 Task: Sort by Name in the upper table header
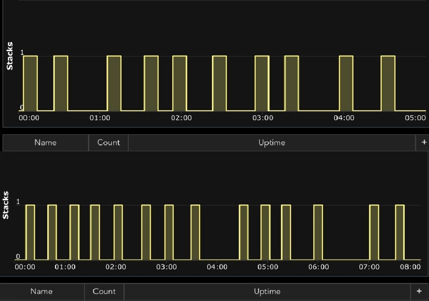click(45, 143)
